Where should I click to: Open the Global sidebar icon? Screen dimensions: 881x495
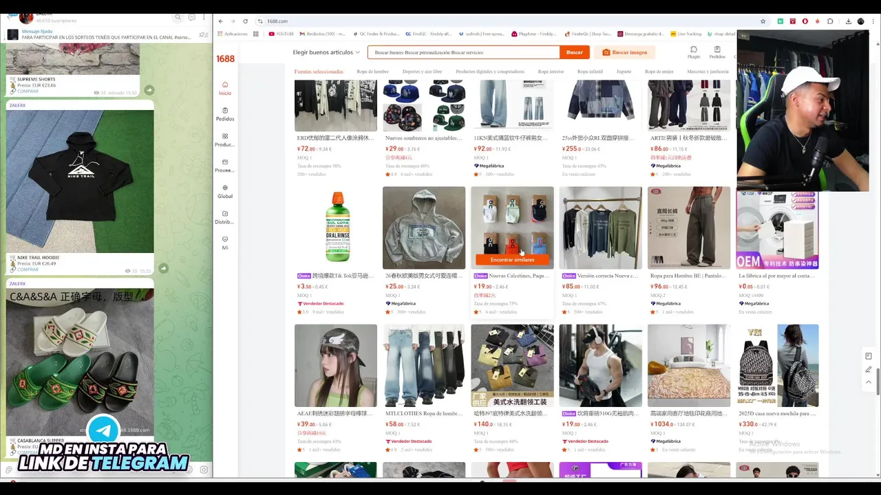click(225, 191)
